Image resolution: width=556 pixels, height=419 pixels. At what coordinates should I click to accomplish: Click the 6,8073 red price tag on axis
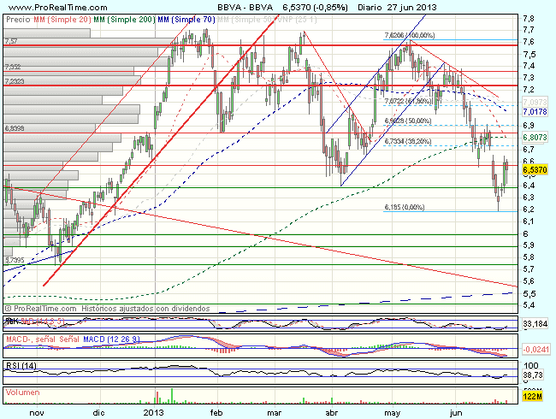click(x=534, y=137)
